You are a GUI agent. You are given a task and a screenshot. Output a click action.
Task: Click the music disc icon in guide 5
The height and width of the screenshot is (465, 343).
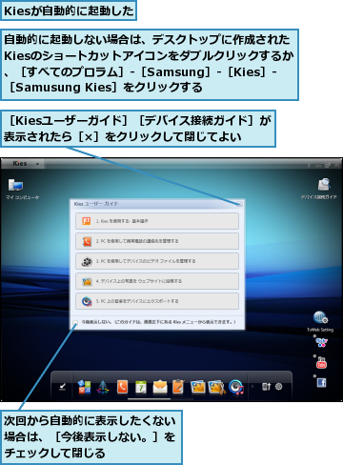[87, 301]
